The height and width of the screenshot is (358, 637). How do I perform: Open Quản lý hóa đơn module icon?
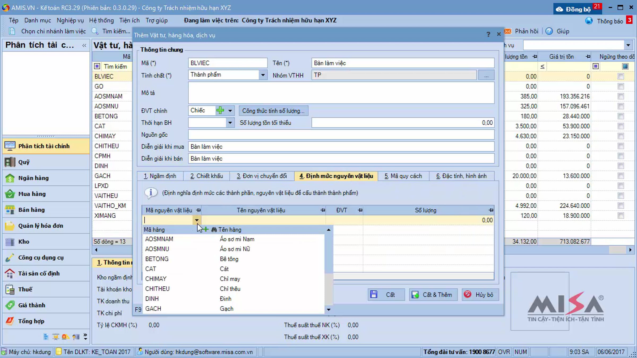pos(10,226)
